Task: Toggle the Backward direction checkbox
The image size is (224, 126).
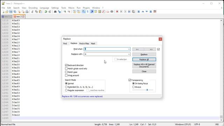Action: 66,65
